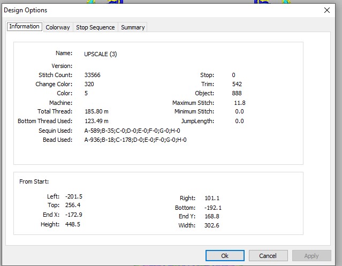The image size is (342, 266).
Task: Click the Version label
Action: click(x=62, y=66)
